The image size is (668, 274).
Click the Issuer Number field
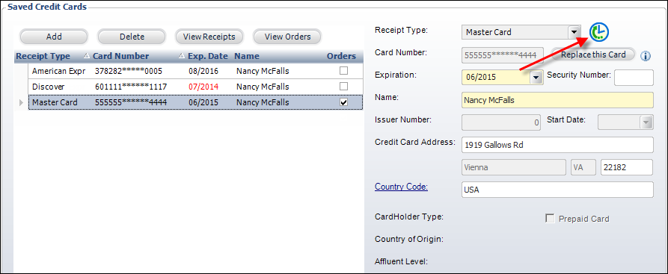pyautogui.click(x=501, y=122)
